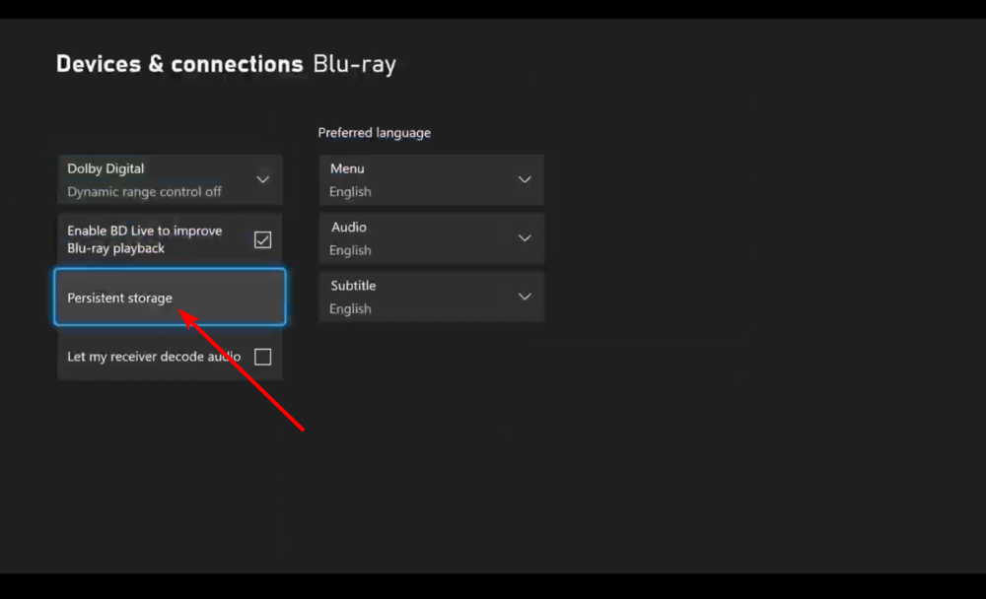The width and height of the screenshot is (986, 599).
Task: Click the English value under Audio
Action: (350, 250)
